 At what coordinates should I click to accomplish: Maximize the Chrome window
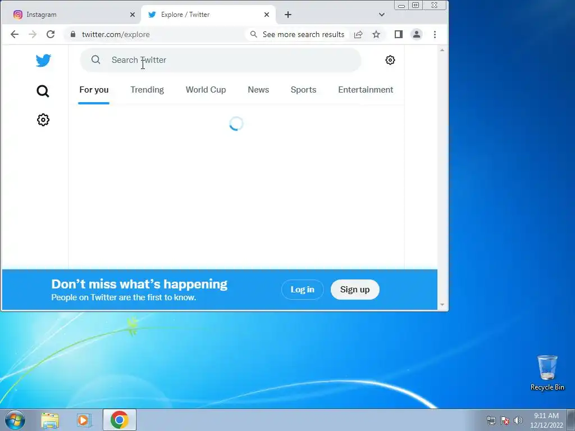[416, 6]
